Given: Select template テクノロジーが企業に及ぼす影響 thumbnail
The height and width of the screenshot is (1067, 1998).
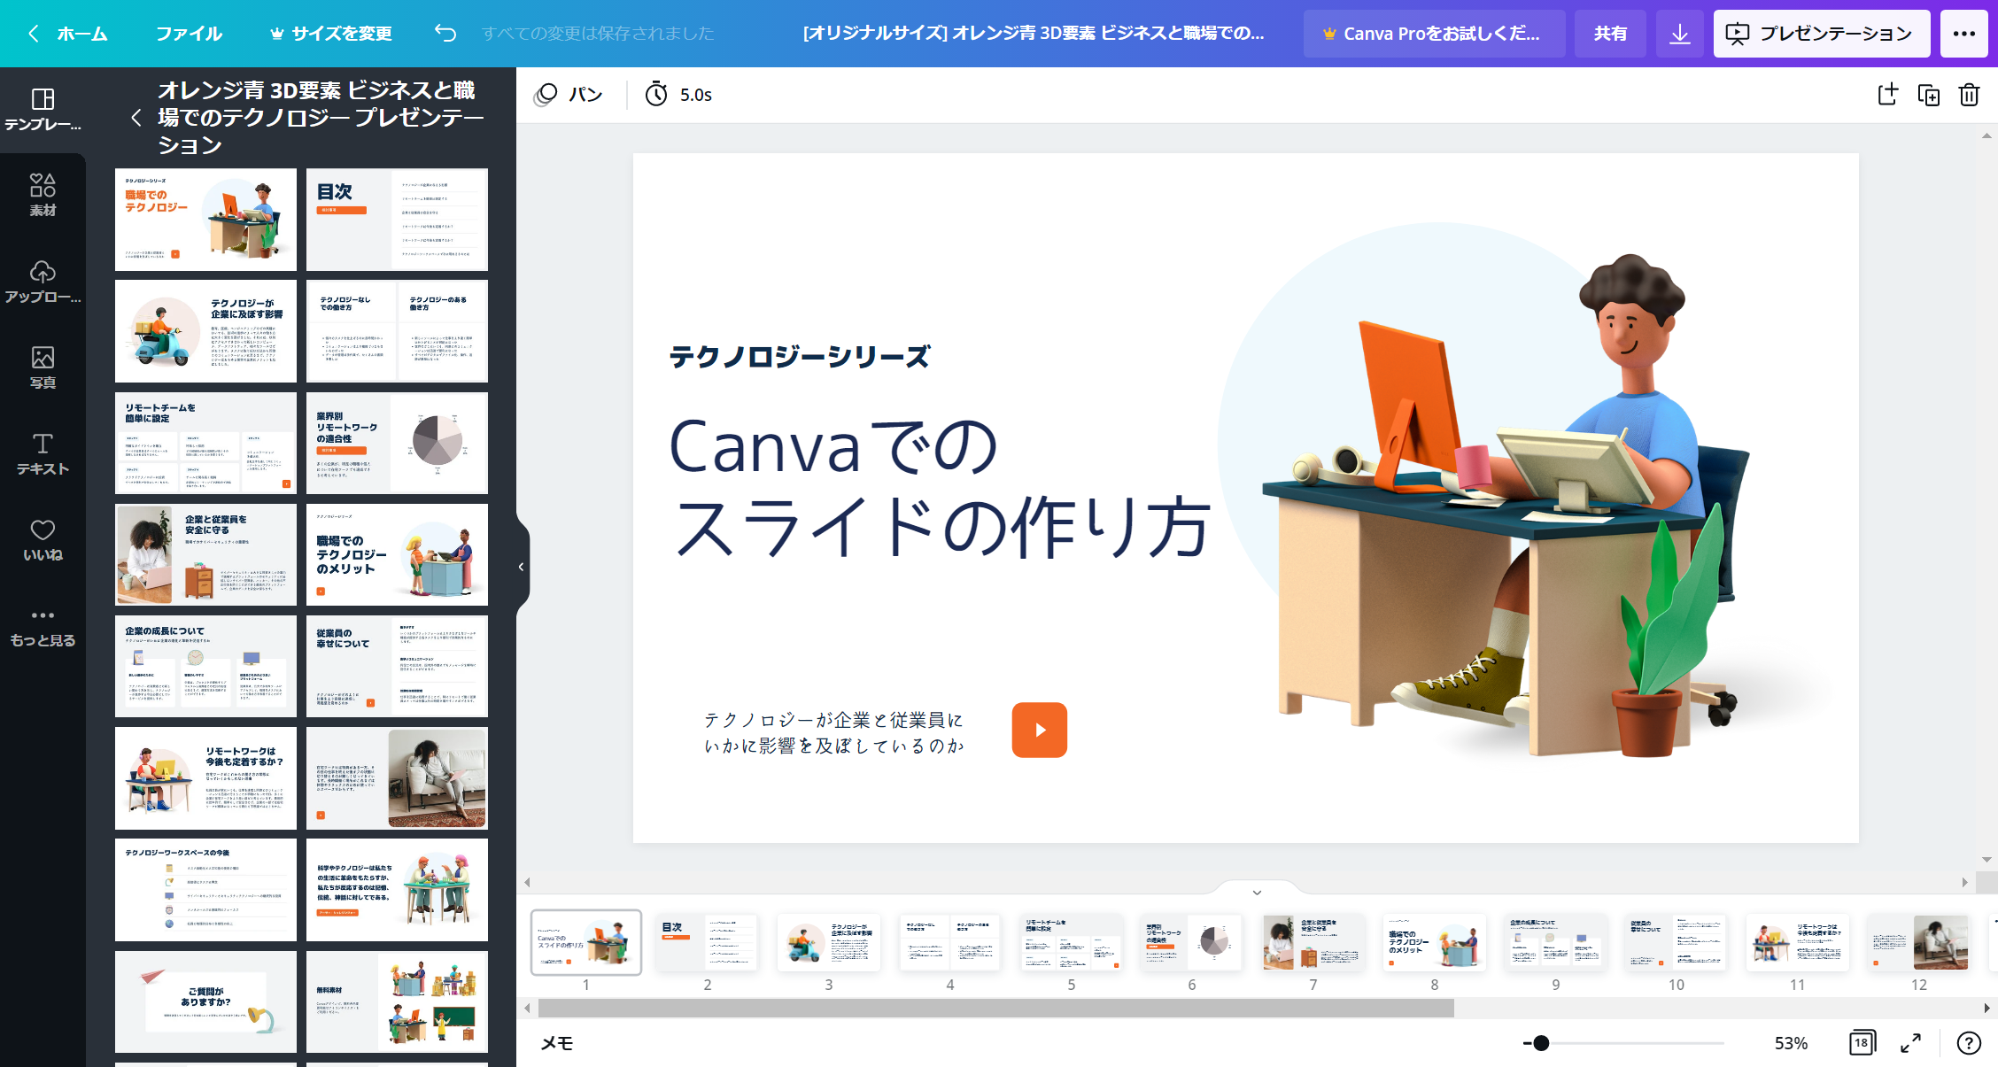Looking at the screenshot, I should [x=205, y=331].
